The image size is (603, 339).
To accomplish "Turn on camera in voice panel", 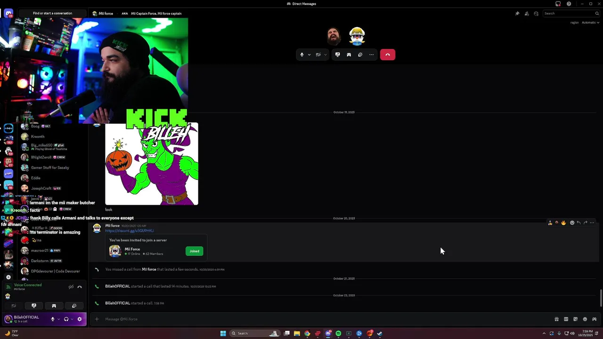I will (14, 306).
